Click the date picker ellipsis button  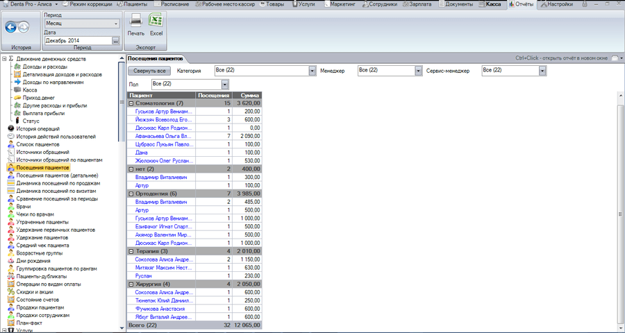(x=115, y=40)
